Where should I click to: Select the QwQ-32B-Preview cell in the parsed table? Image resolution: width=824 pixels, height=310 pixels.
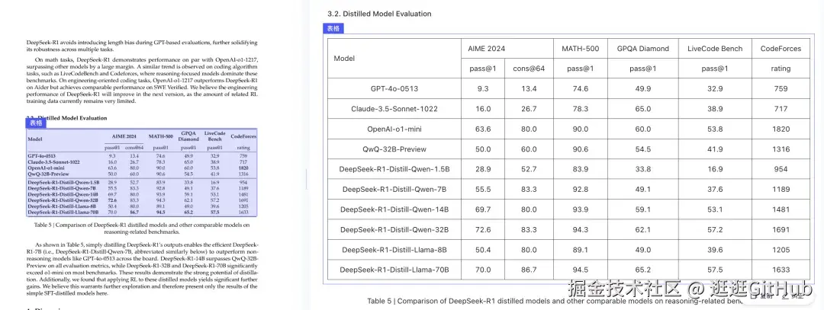click(x=394, y=149)
